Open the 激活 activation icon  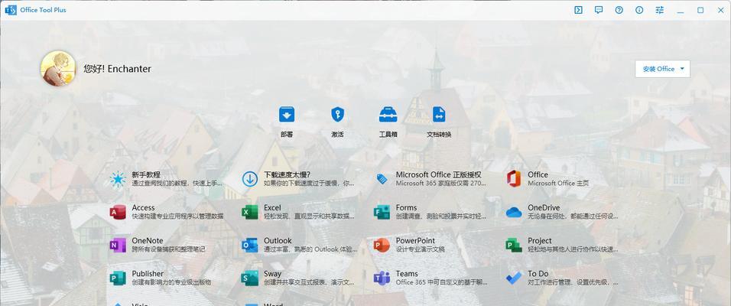(x=337, y=114)
